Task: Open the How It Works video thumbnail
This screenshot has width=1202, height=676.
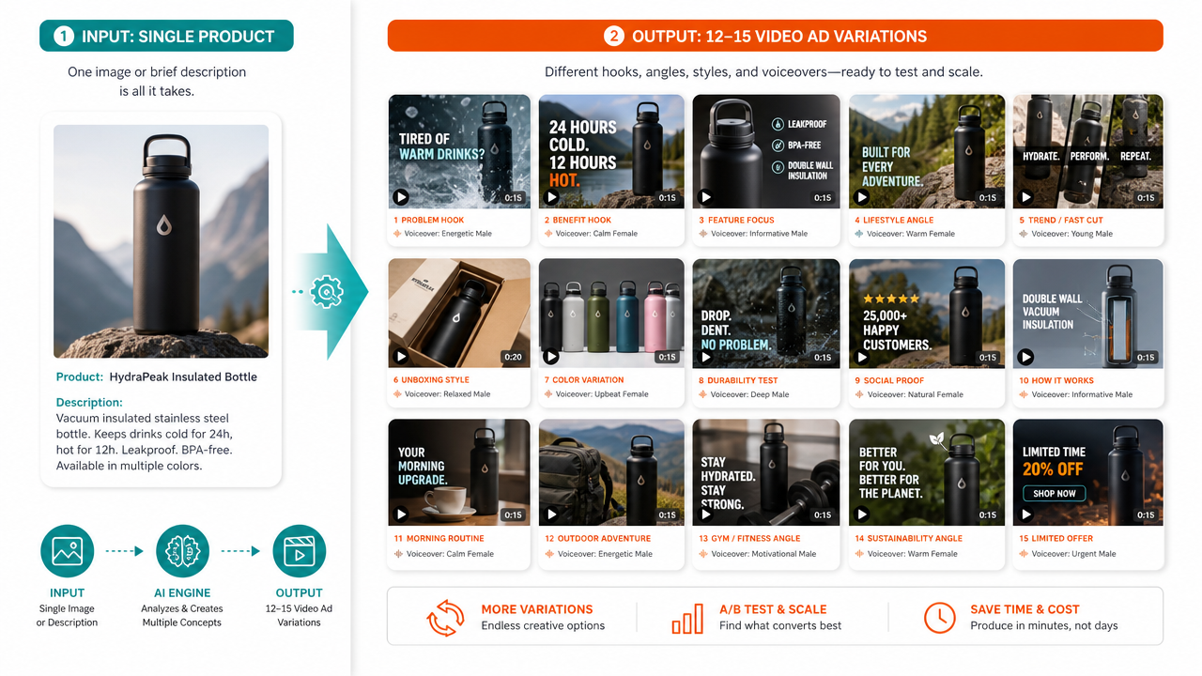Action: pos(1088,314)
